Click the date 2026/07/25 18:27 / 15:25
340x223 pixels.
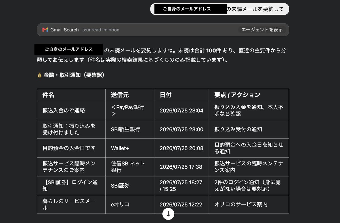click(182, 185)
